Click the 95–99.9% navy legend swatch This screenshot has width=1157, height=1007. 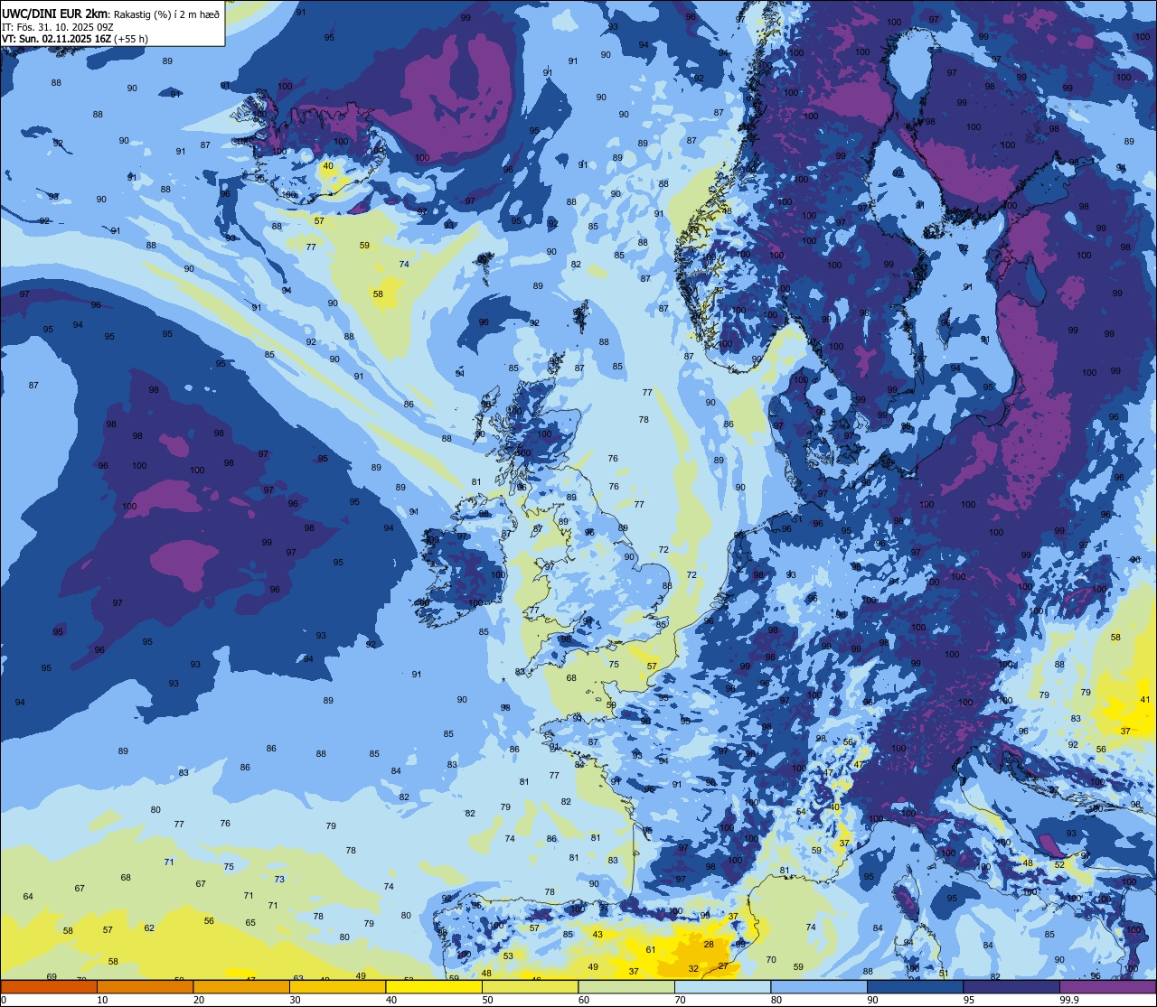pos(1011,986)
